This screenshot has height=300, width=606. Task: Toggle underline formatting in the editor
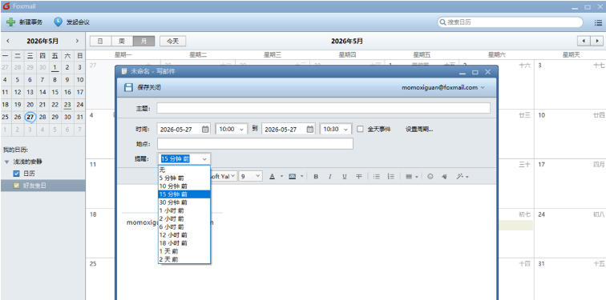pyautogui.click(x=344, y=177)
